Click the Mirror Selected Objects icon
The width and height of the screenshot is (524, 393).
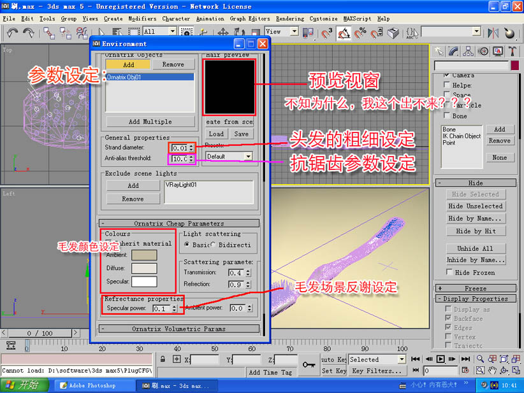493,32
